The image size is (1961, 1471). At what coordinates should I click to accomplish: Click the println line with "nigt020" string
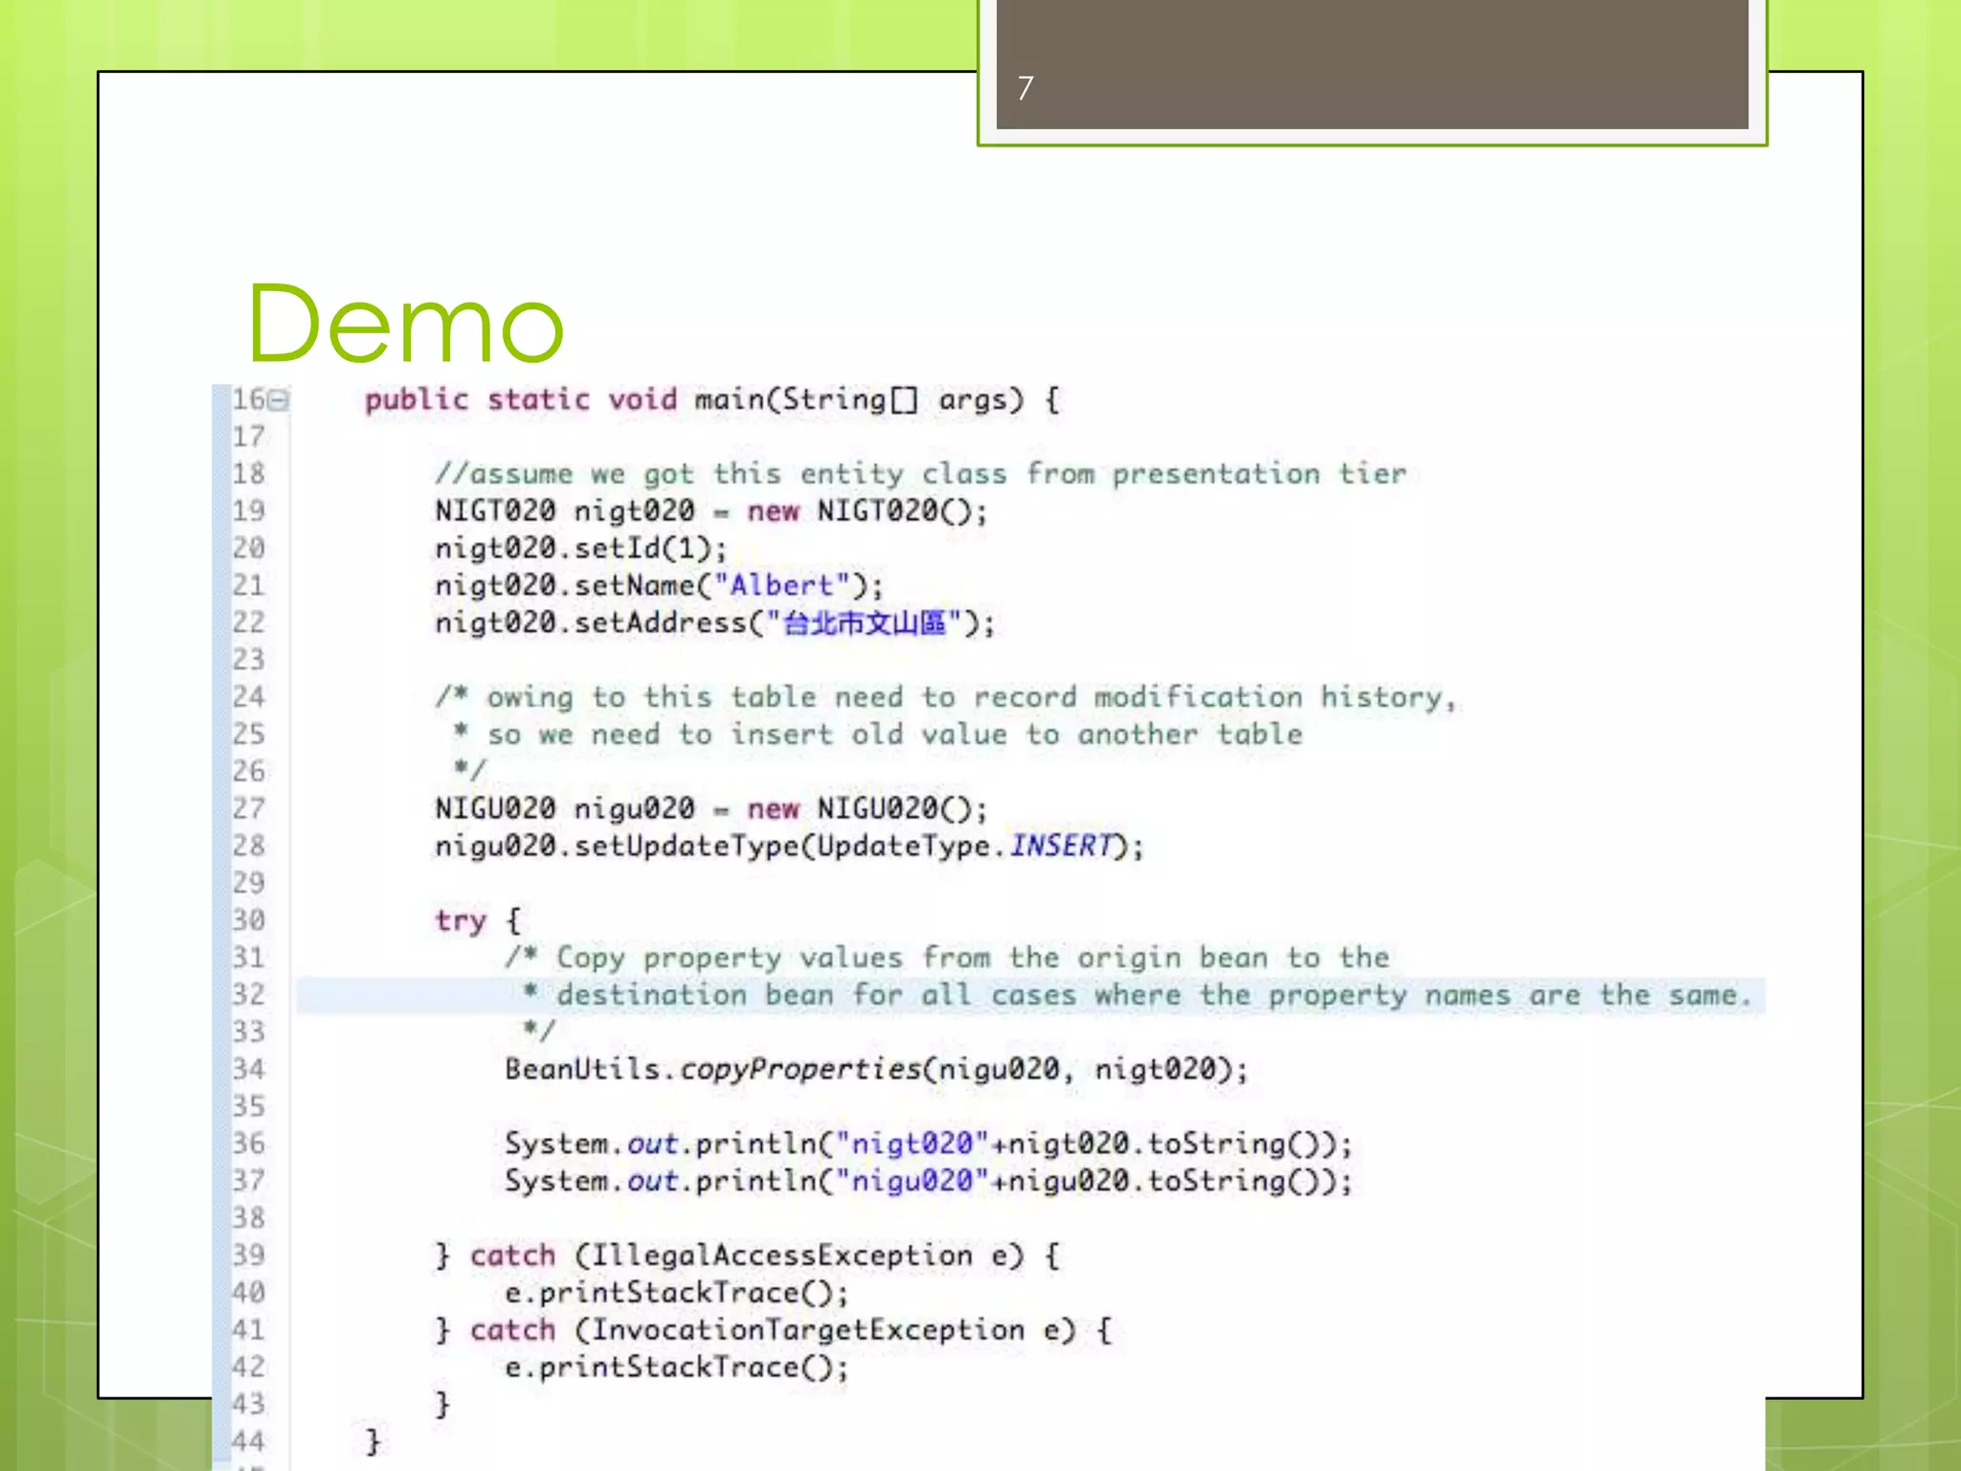pyautogui.click(x=929, y=1143)
